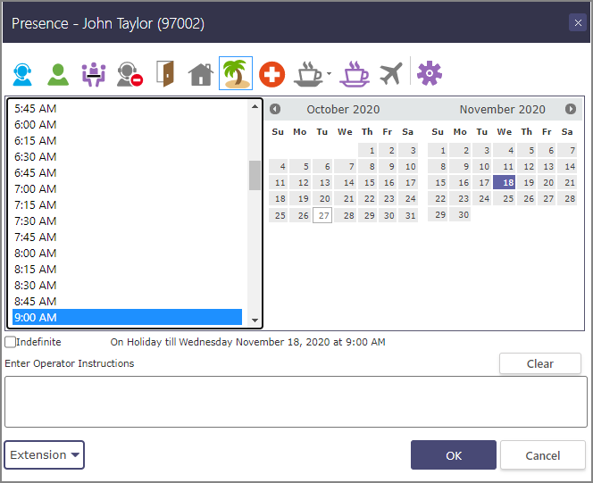This screenshot has height=483, width=593.
Task: Pick October 20 in calendar
Action: pos(322,198)
